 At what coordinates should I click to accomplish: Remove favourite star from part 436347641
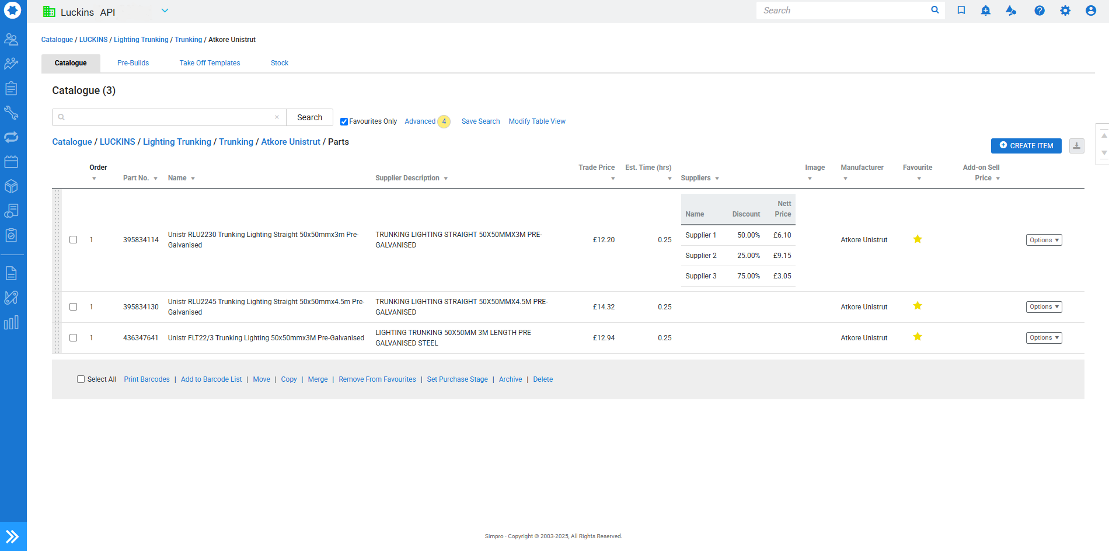tap(917, 337)
